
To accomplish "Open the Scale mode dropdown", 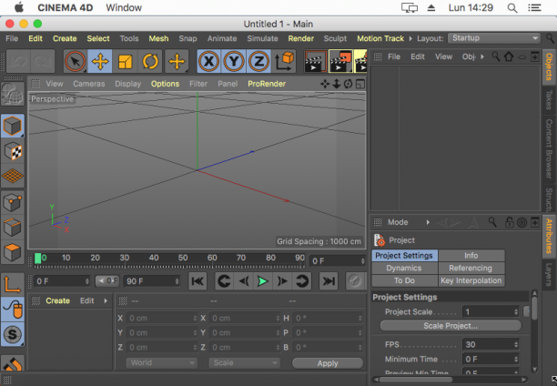I will click(245, 363).
